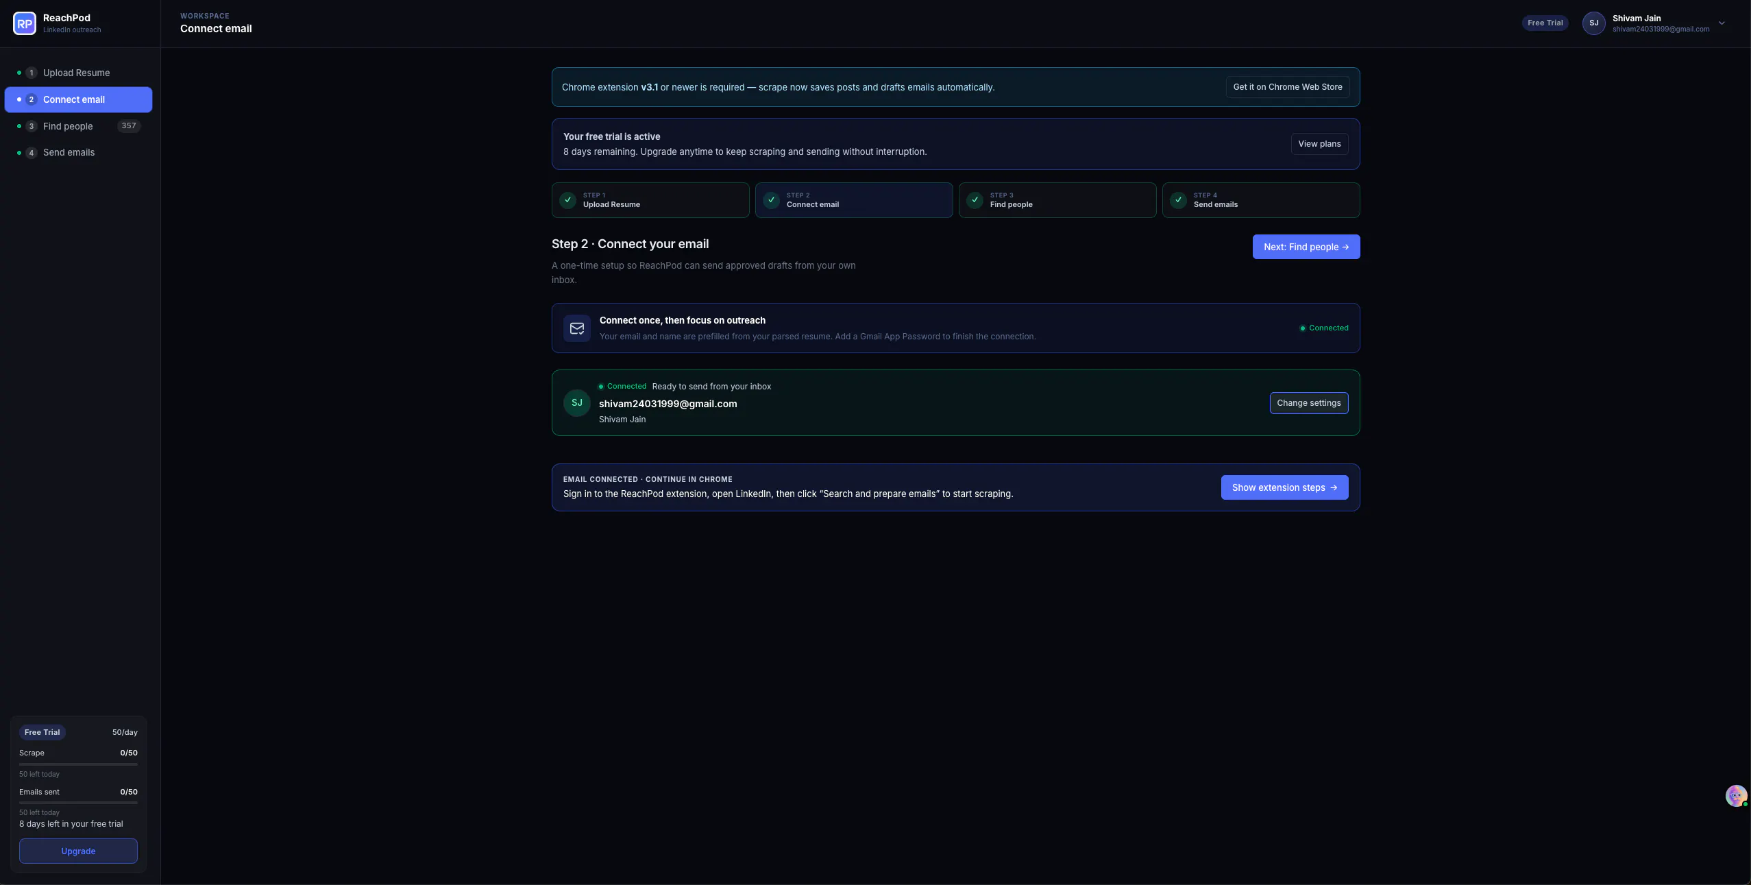The width and height of the screenshot is (1751, 885).
Task: Open Find people in the sidebar
Action: tap(78, 126)
